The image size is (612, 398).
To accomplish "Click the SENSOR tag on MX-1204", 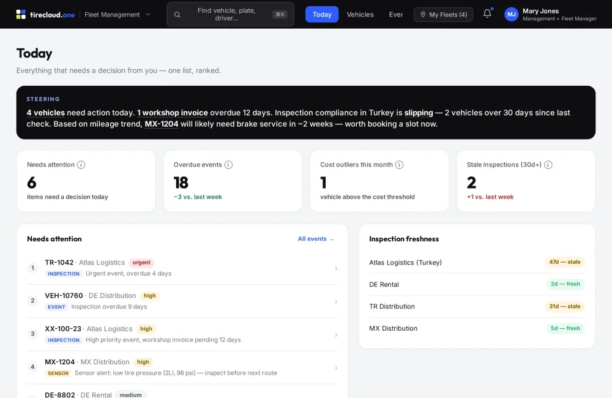I will coord(58,374).
